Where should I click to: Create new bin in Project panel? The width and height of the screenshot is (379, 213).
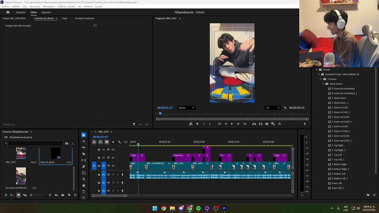[62, 195]
